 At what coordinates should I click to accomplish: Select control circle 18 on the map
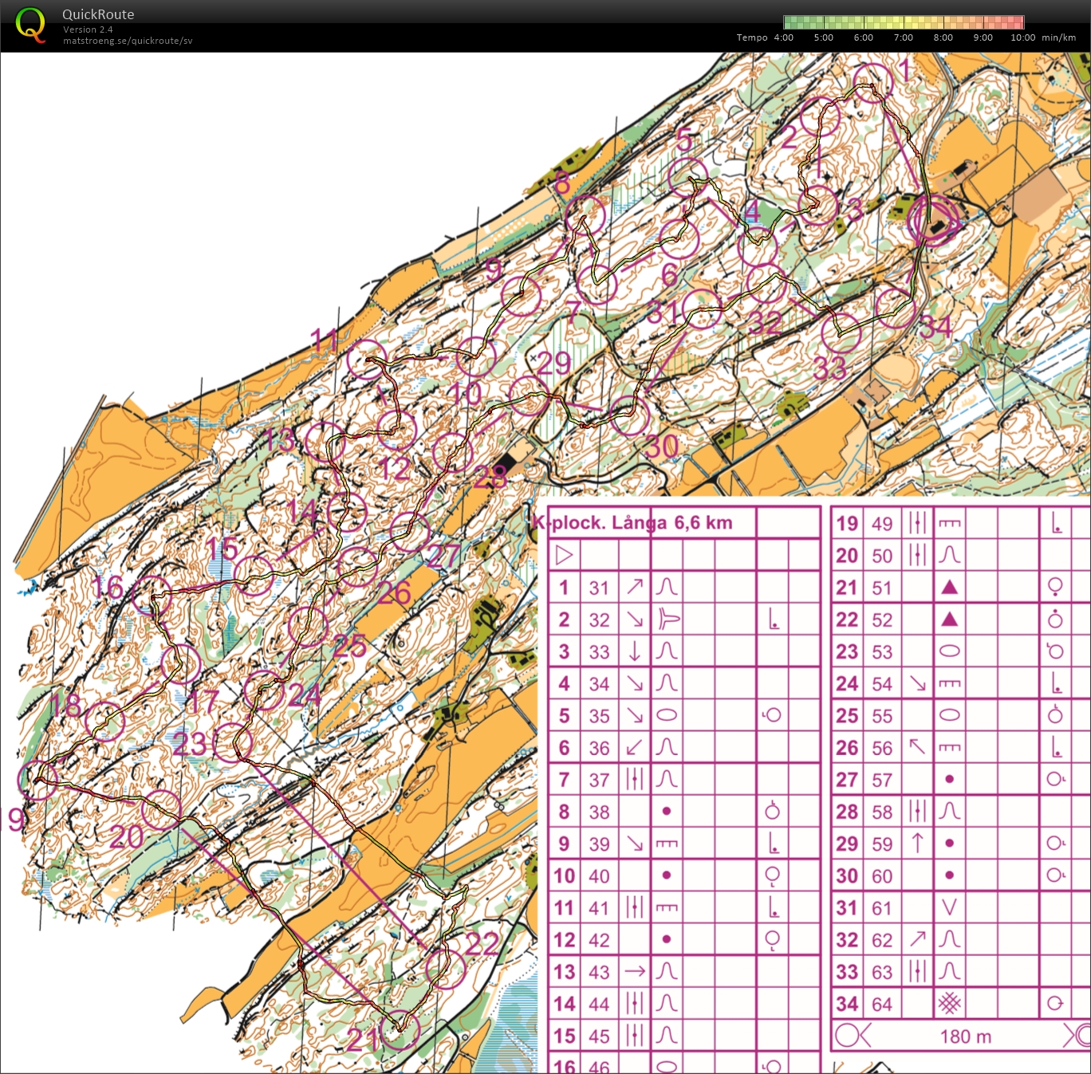point(105,722)
